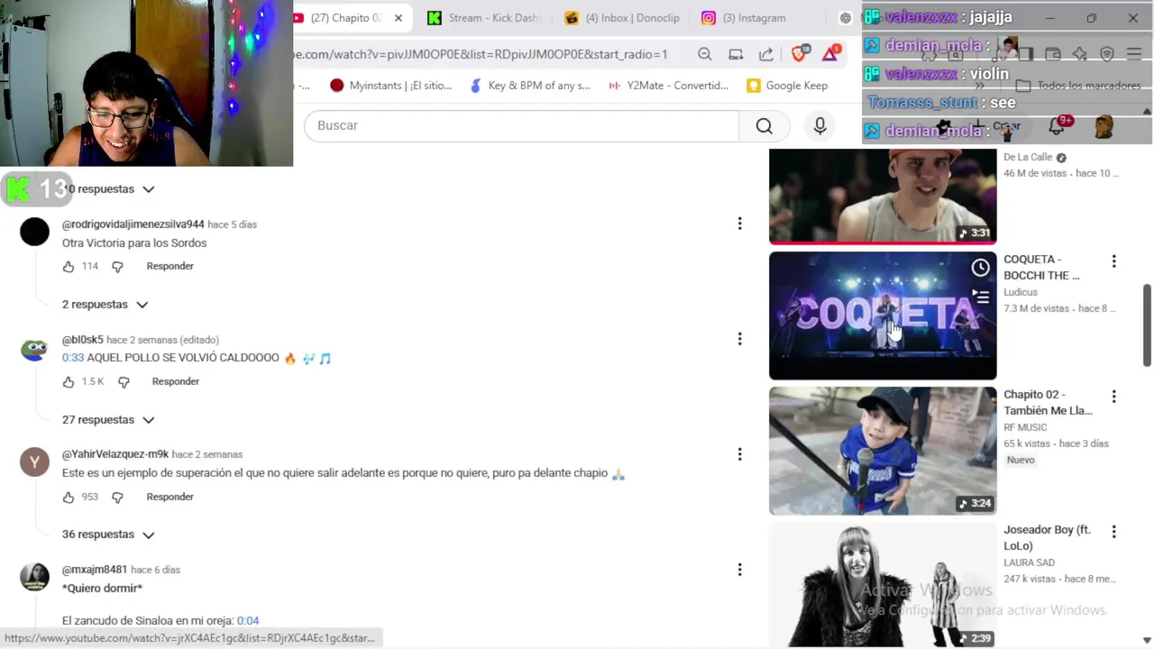Image resolution: width=1154 pixels, height=649 pixels.
Task: Open YouTube account avatar menu
Action: tap(1104, 126)
